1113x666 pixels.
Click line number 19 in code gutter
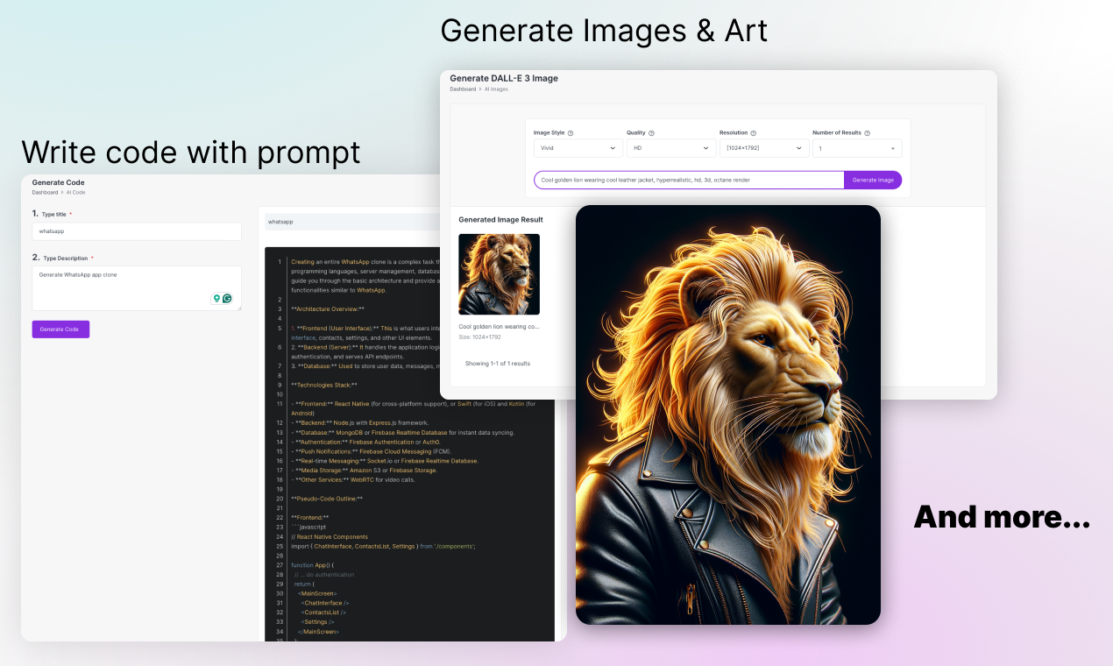[x=280, y=489]
